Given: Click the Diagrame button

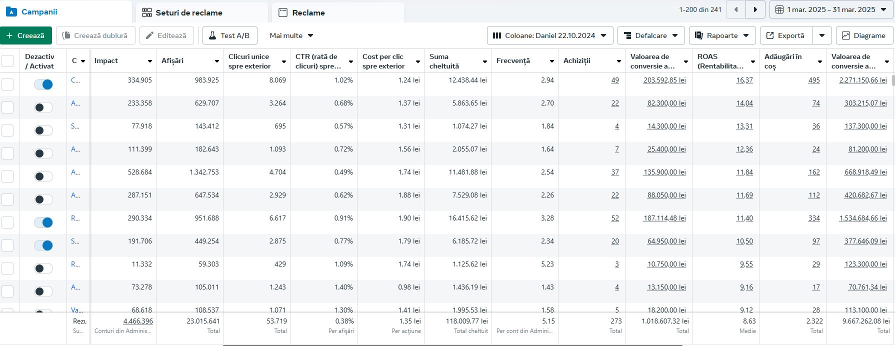Looking at the screenshot, I should point(864,35).
